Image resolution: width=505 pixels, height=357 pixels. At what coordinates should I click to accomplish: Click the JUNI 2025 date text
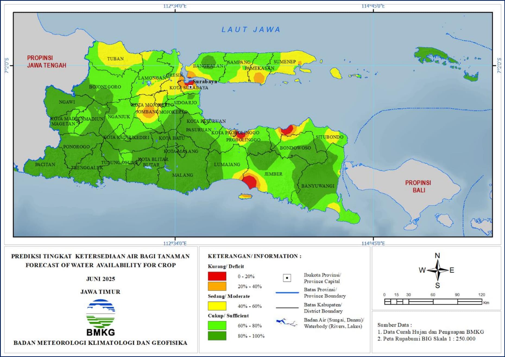pos(100,279)
